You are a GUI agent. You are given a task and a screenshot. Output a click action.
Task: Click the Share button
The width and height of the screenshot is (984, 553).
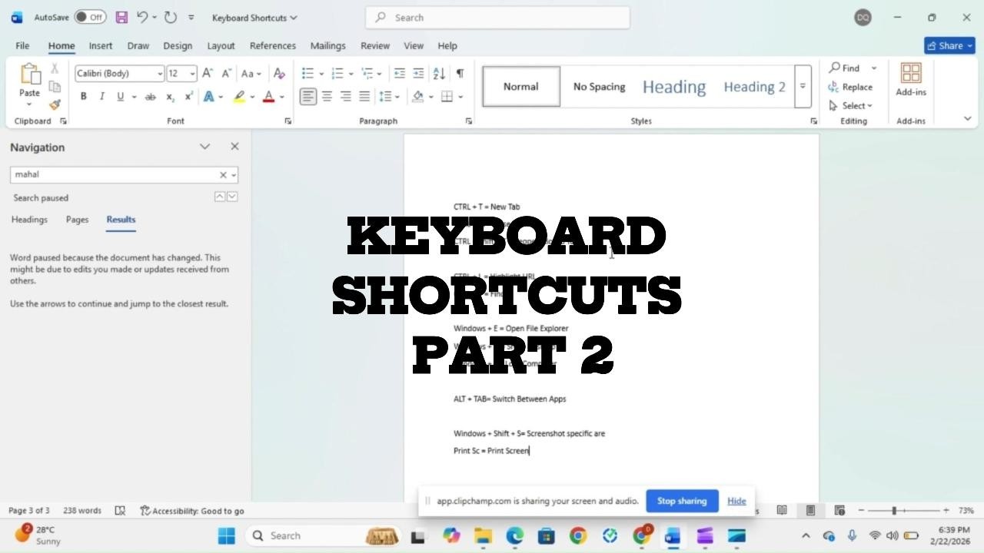(949, 45)
